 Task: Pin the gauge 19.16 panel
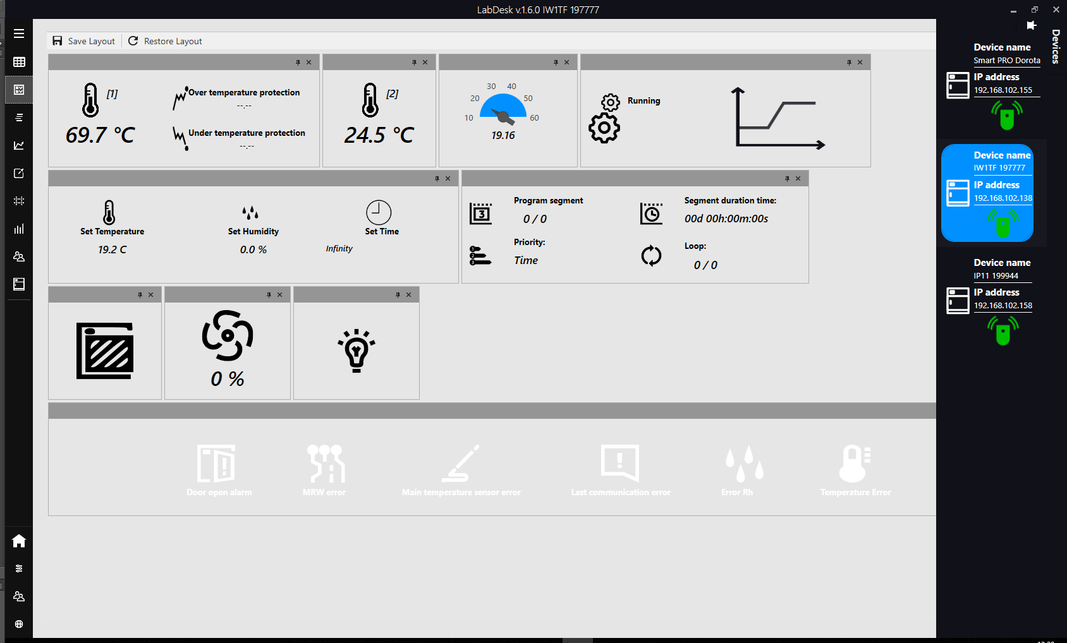556,63
